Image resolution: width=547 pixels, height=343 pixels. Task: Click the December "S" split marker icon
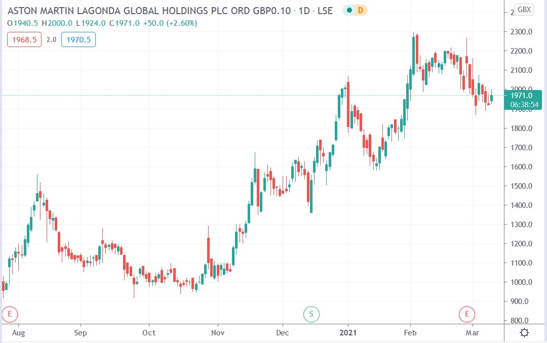[311, 314]
